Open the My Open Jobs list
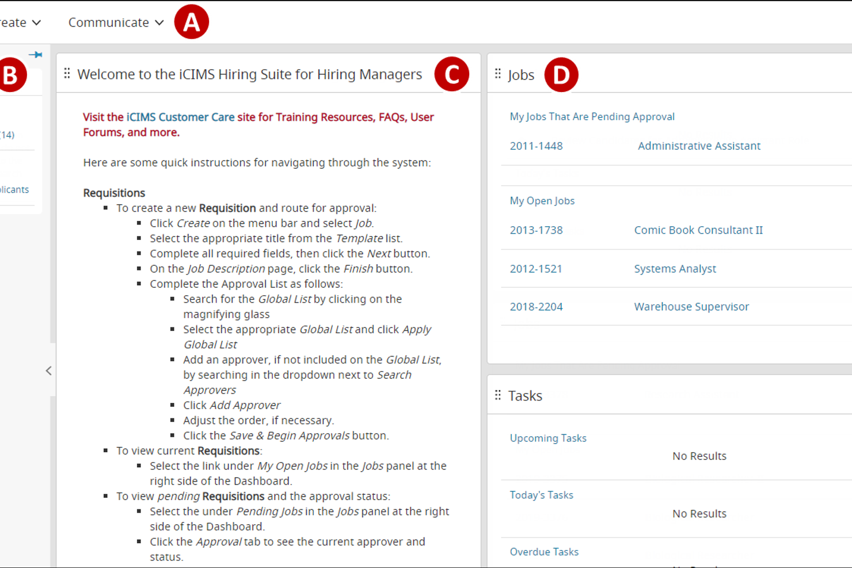 542,200
